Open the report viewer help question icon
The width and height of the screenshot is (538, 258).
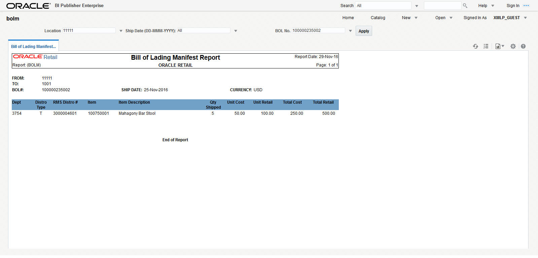[523, 46]
